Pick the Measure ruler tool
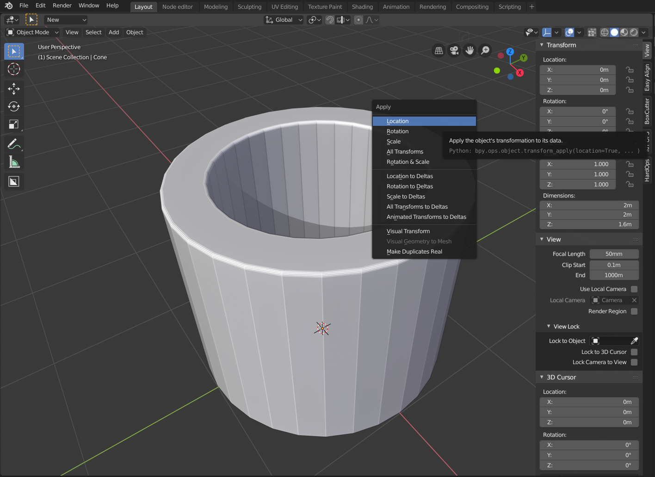The height and width of the screenshot is (477, 655). 14,162
